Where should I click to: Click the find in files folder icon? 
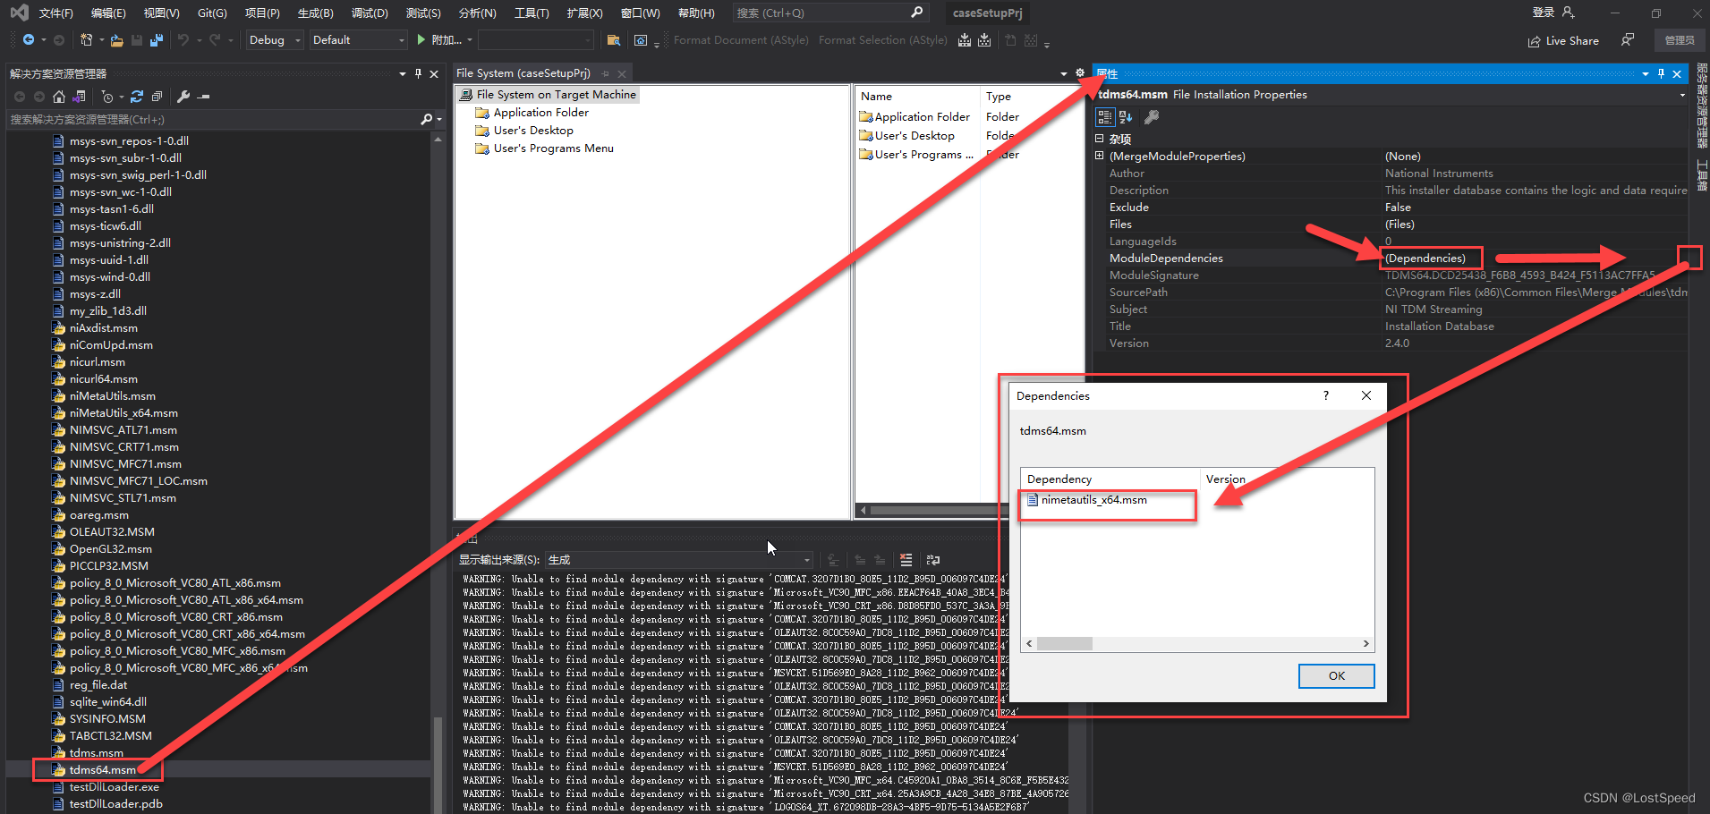614,40
